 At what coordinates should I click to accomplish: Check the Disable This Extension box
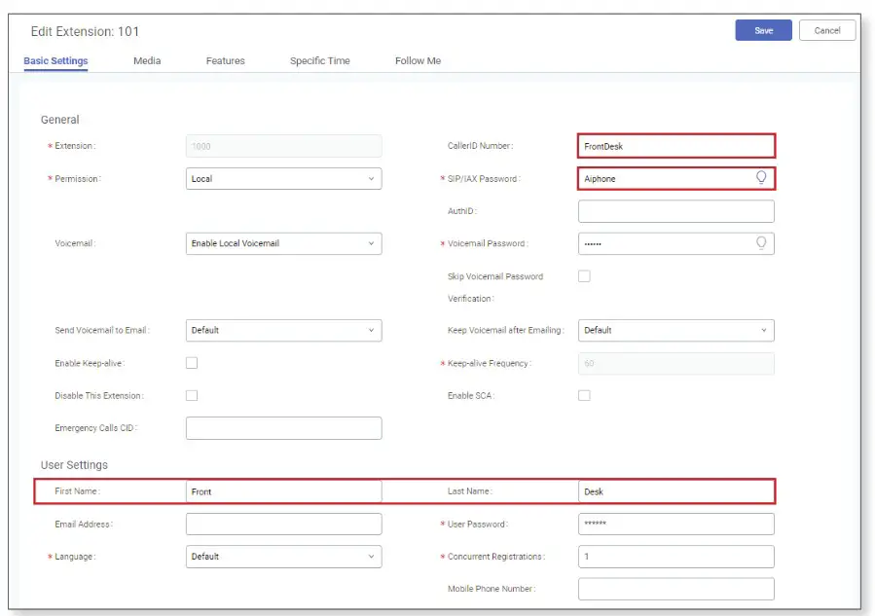192,396
